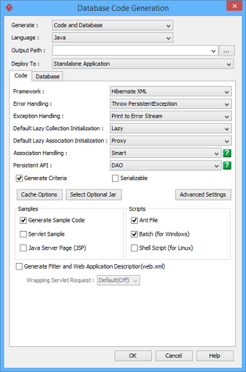Open the Generate dropdown
The image size is (246, 372).
coord(113,25)
